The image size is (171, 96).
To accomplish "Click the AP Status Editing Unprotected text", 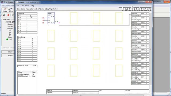I will pos(48,9).
